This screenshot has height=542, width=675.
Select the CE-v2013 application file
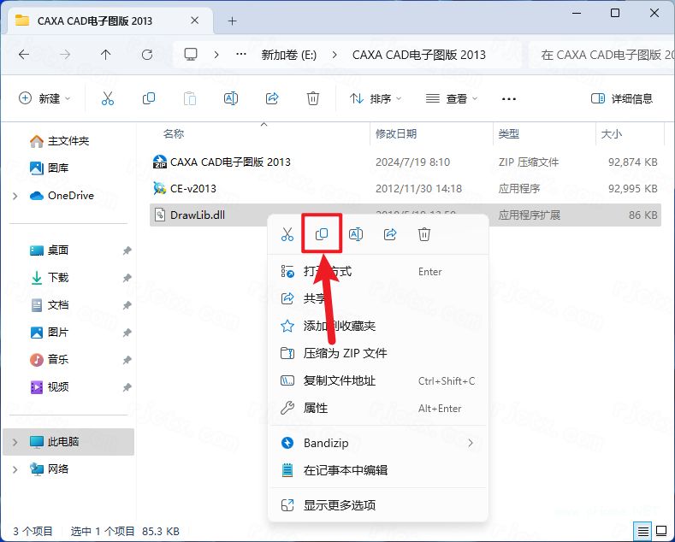coord(406,188)
